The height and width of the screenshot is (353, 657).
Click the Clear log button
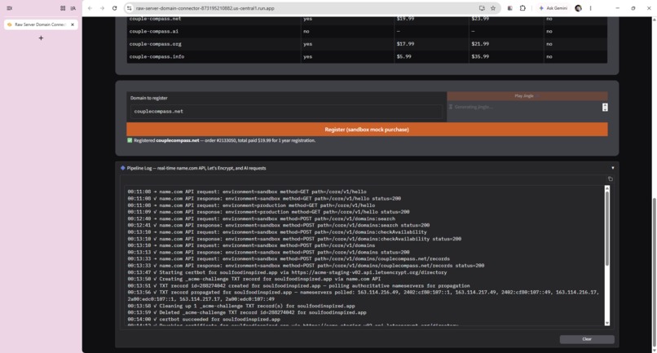click(587, 339)
